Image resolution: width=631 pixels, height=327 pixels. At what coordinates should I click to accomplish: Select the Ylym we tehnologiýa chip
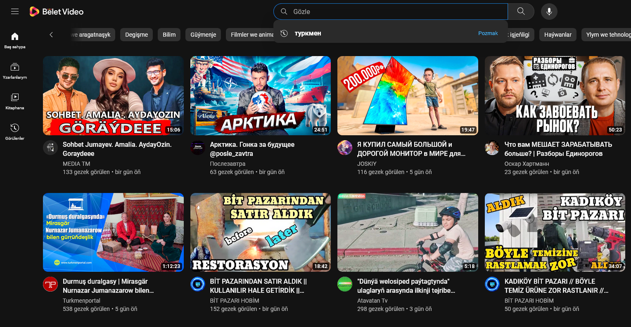coord(606,35)
